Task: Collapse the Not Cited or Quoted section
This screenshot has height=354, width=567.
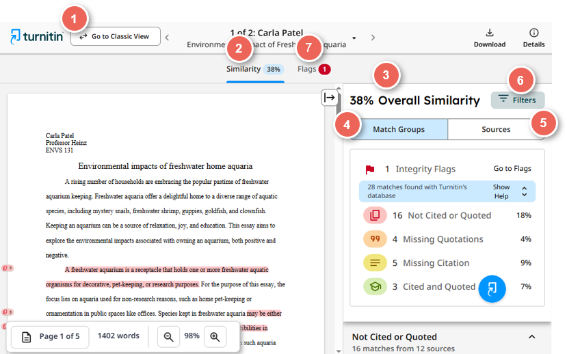Action: [531, 337]
